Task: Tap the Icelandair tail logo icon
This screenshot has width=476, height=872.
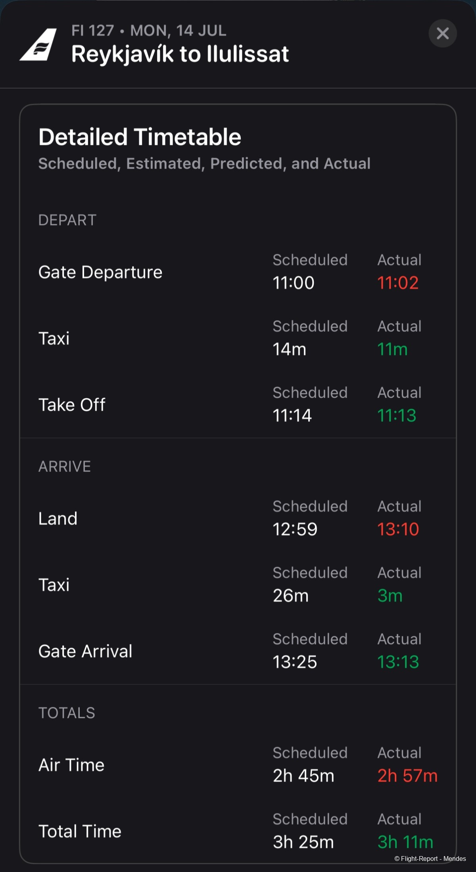Action: (x=38, y=44)
